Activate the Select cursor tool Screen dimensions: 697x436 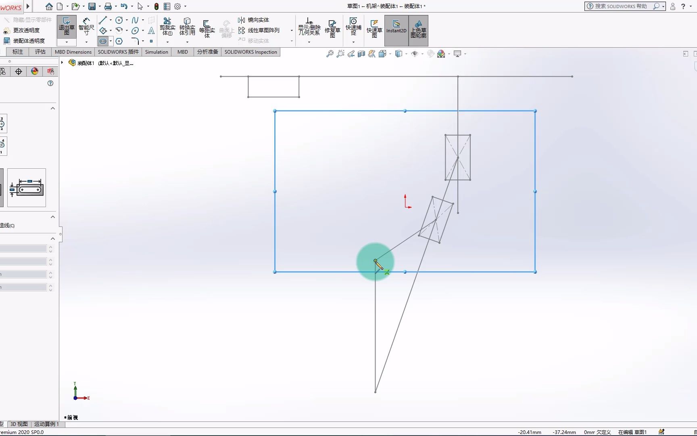tap(140, 6)
